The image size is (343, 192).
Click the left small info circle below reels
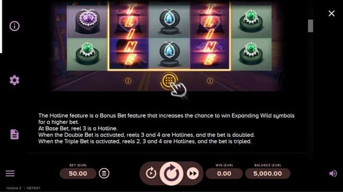[x=128, y=81]
